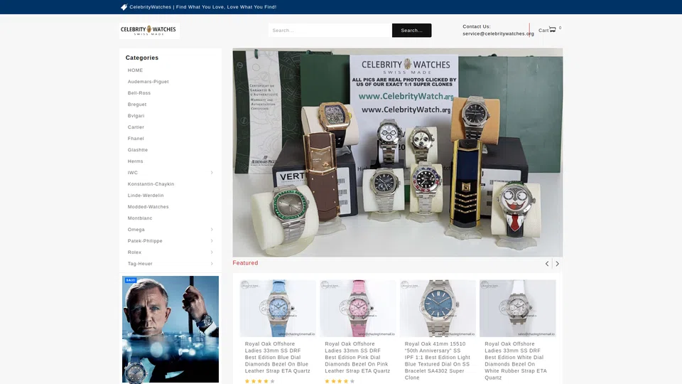Open the Modded-Watches category
682x384 pixels.
click(148, 207)
